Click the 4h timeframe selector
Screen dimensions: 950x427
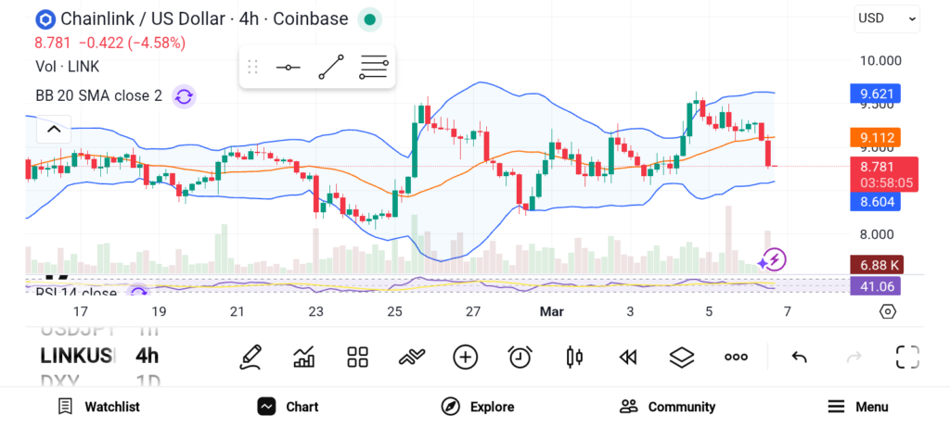(147, 356)
